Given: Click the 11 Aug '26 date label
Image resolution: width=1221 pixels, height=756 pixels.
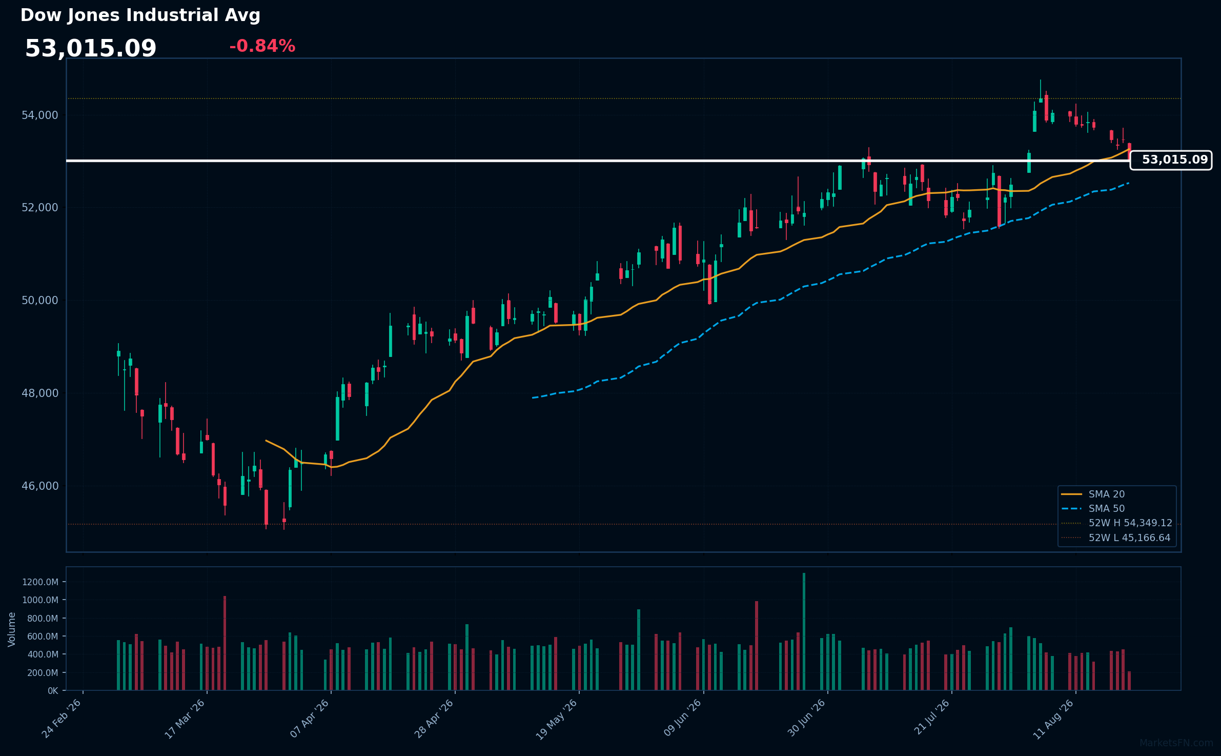Looking at the screenshot, I should click(x=1054, y=719).
